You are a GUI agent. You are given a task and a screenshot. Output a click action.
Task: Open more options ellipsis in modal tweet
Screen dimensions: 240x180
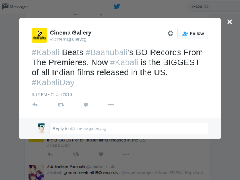pyautogui.click(x=111, y=105)
